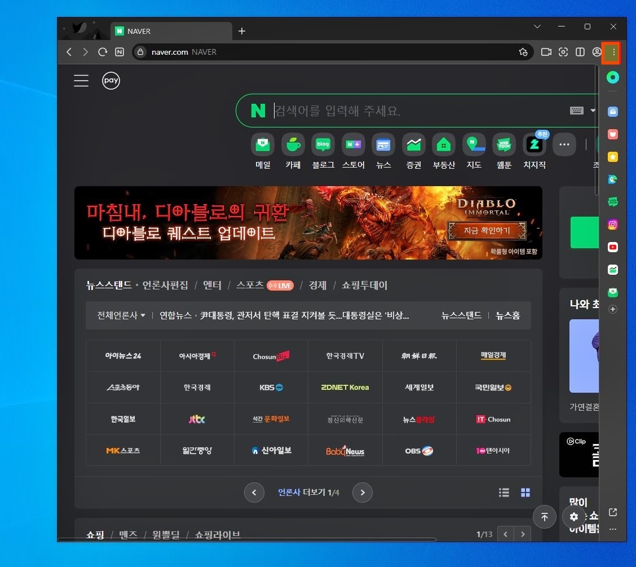Open 뉴스 shortcut icon

tap(383, 144)
